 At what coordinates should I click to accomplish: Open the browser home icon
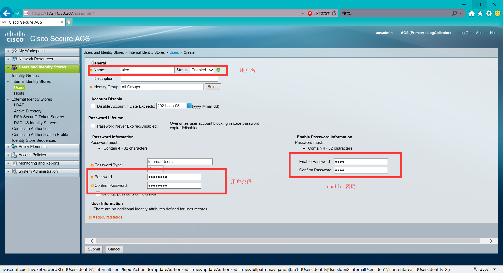[x=472, y=13]
